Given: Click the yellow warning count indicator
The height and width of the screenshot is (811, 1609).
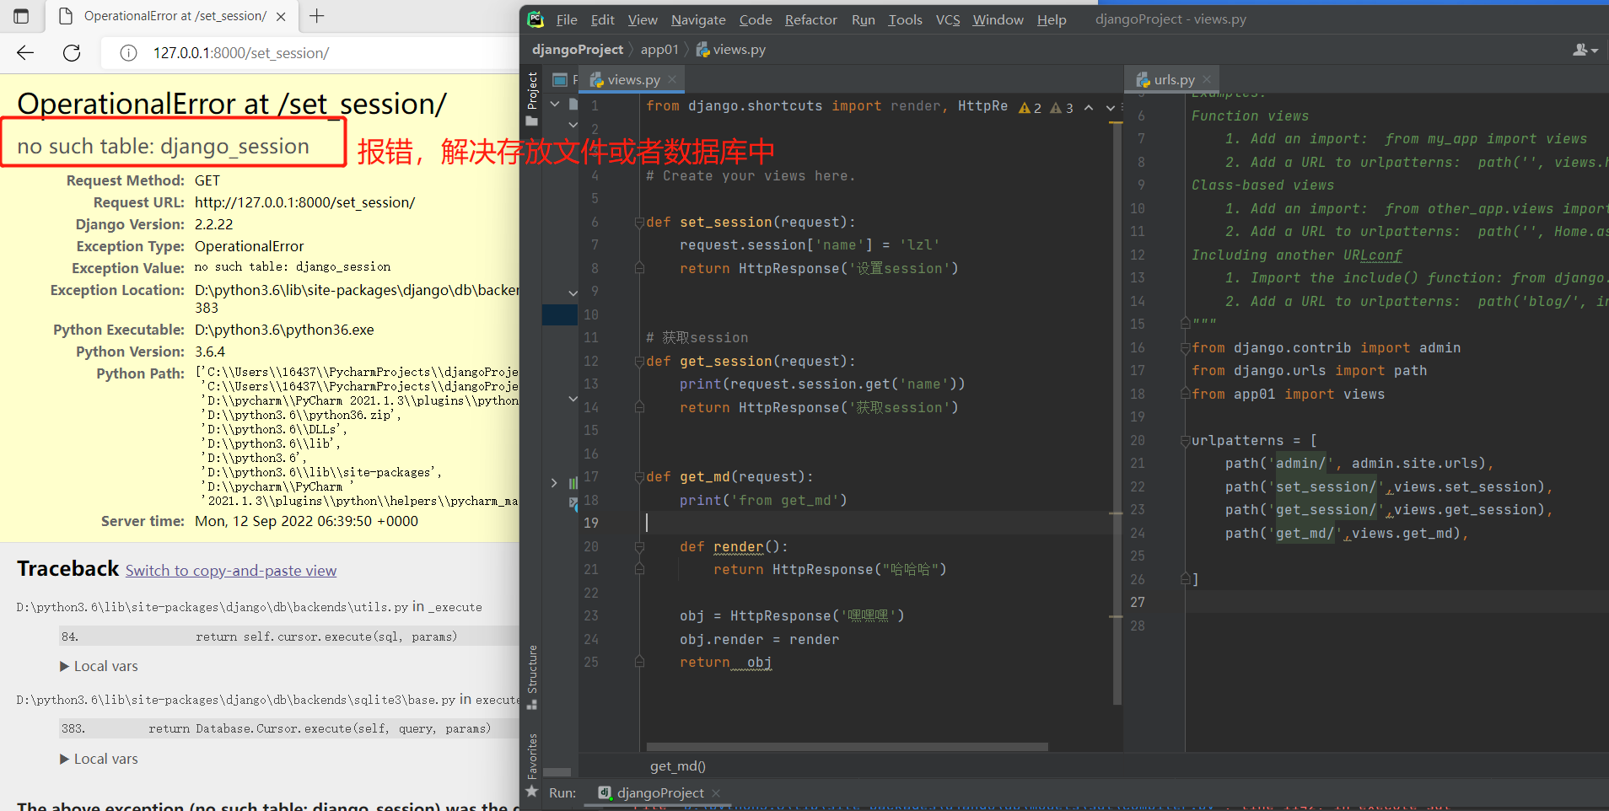Looking at the screenshot, I should (1030, 107).
